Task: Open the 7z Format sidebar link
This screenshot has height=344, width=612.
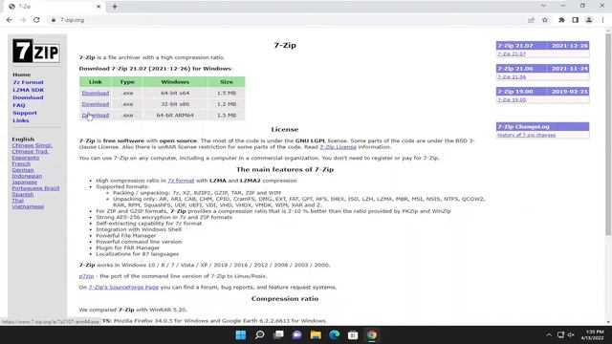Action: (x=28, y=82)
